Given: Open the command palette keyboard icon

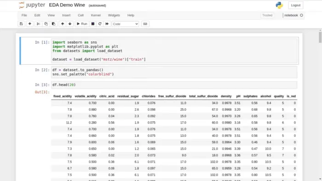Looking at the screenshot, I should pos(145,24).
